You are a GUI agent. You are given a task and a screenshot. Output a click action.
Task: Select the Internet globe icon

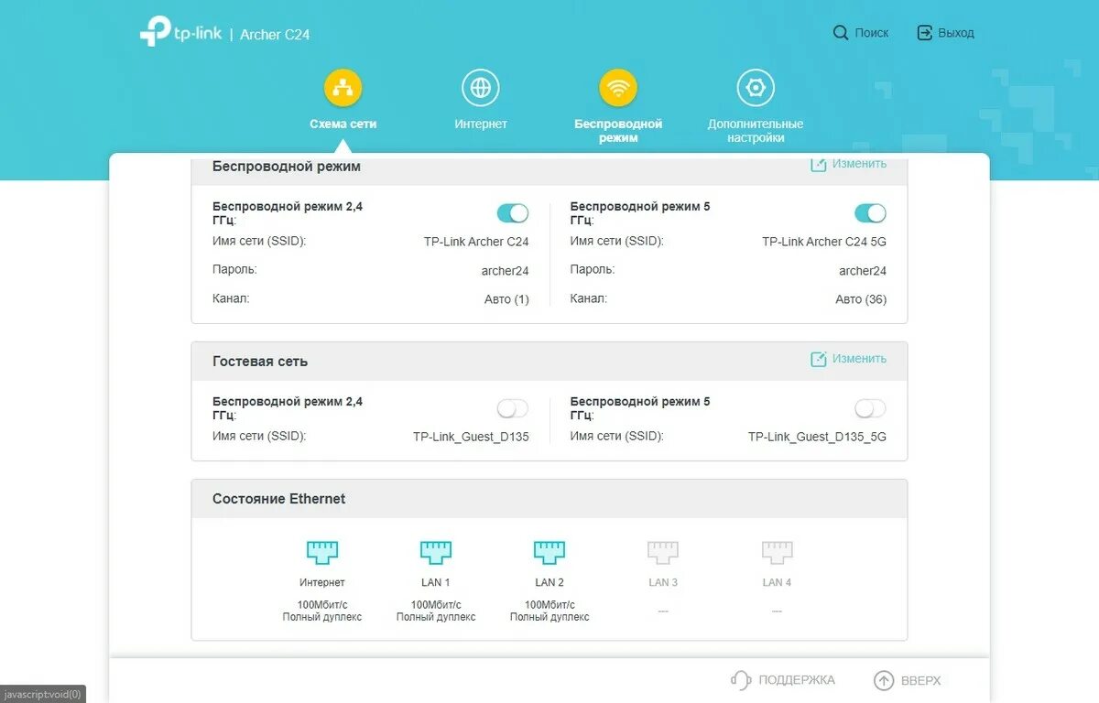[x=481, y=88]
